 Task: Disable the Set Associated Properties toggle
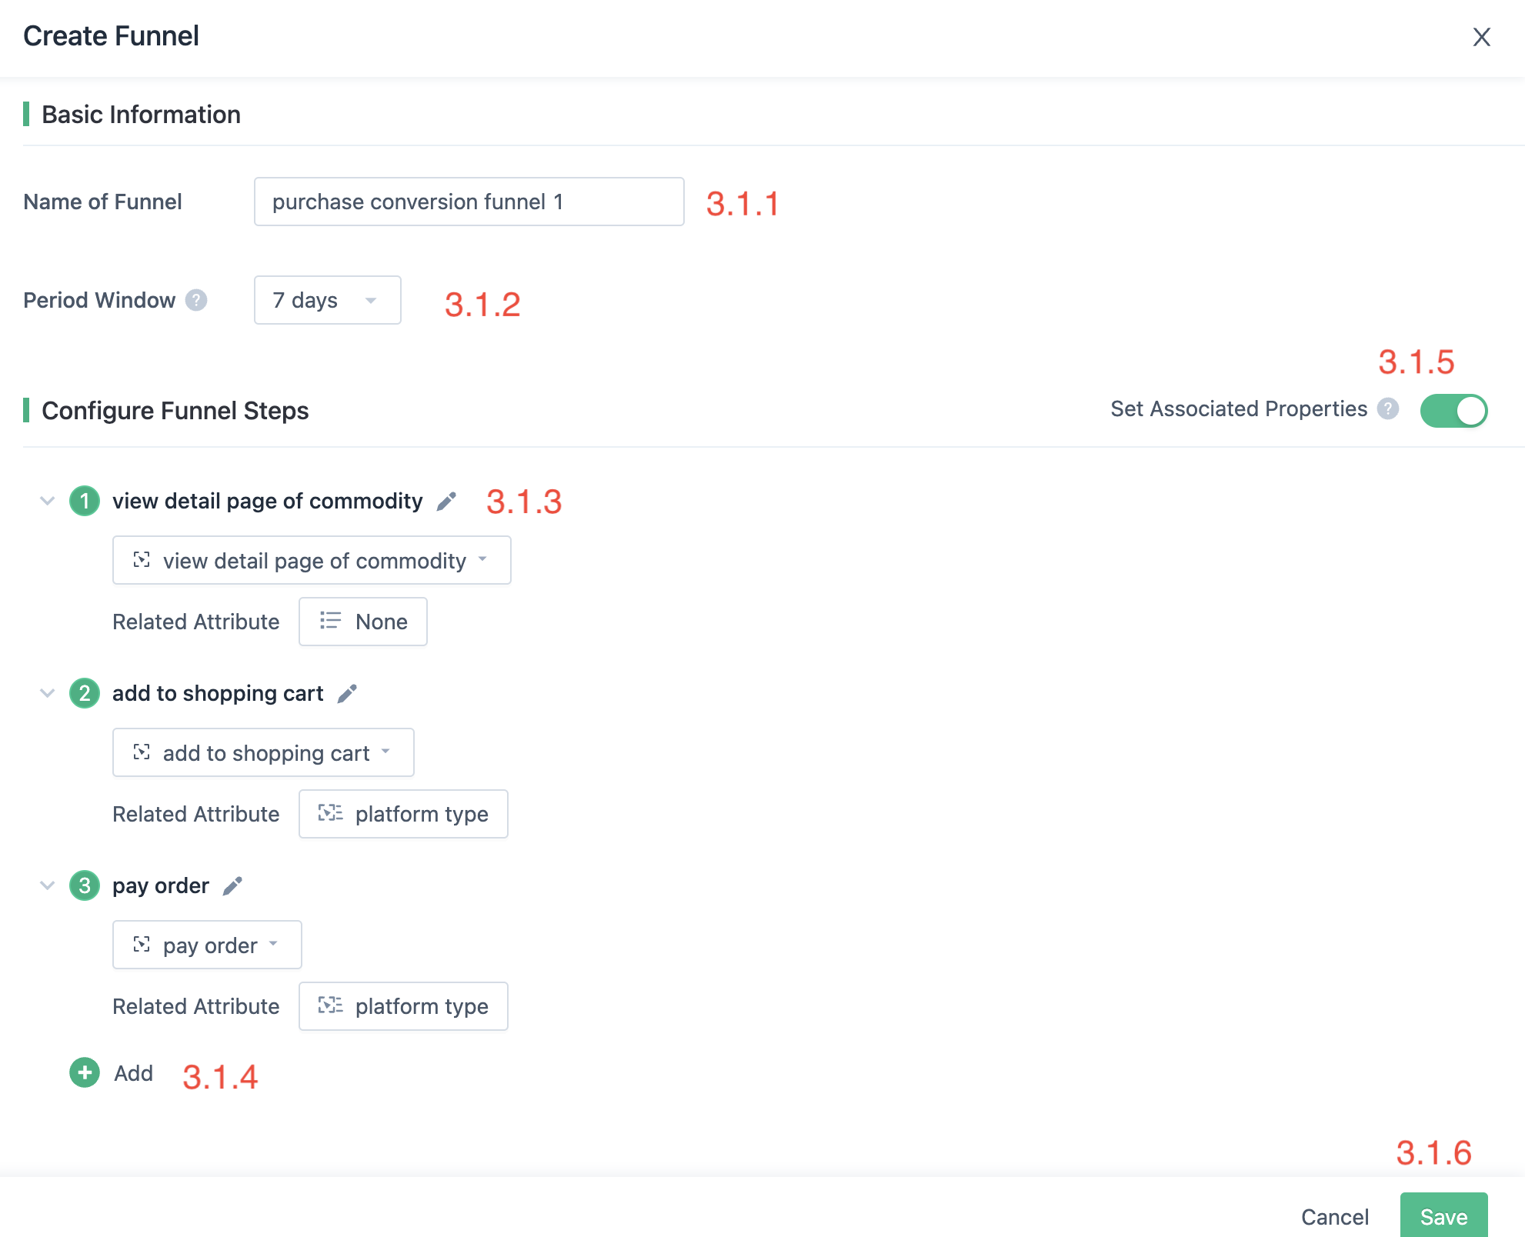[1453, 411]
